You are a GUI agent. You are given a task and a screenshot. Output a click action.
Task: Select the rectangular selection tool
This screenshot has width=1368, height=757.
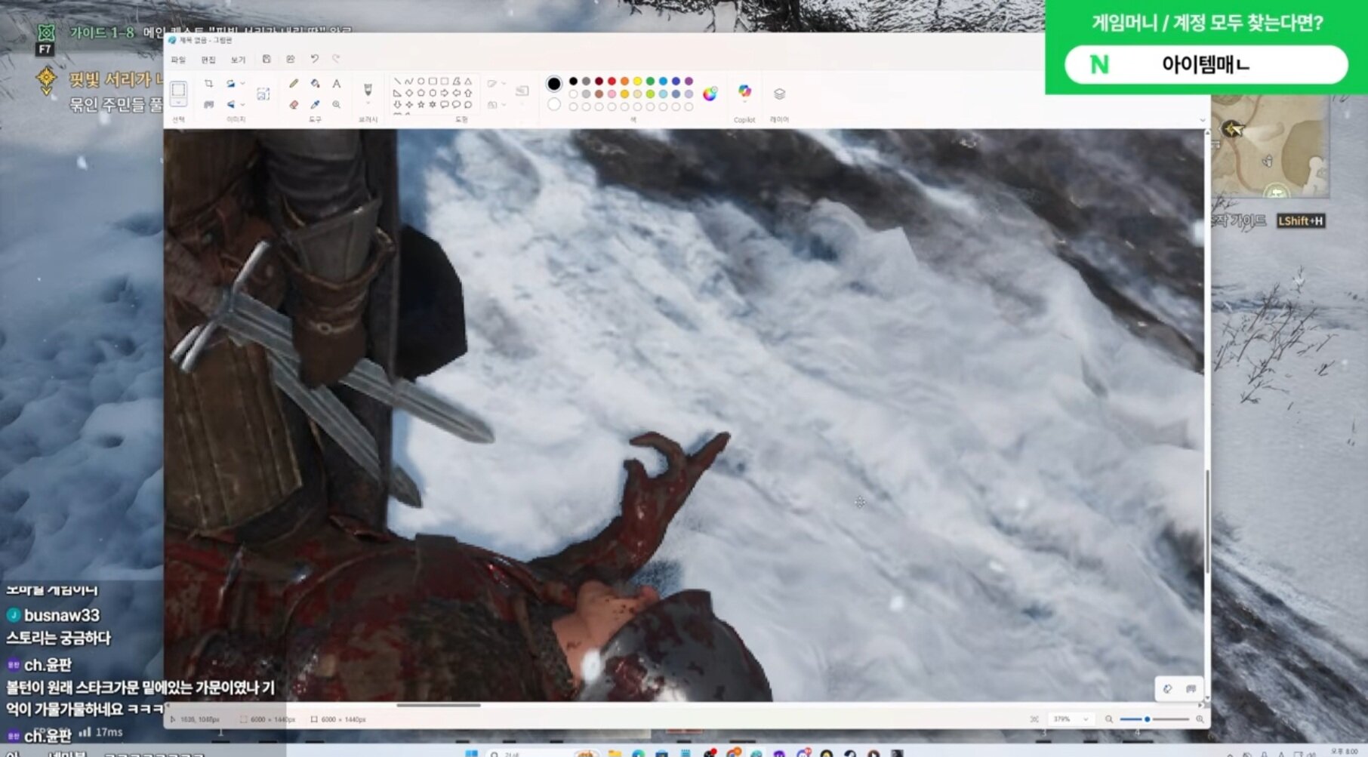pos(178,89)
